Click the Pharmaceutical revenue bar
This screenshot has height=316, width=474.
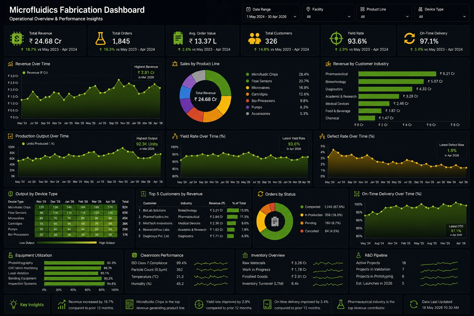point(397,74)
